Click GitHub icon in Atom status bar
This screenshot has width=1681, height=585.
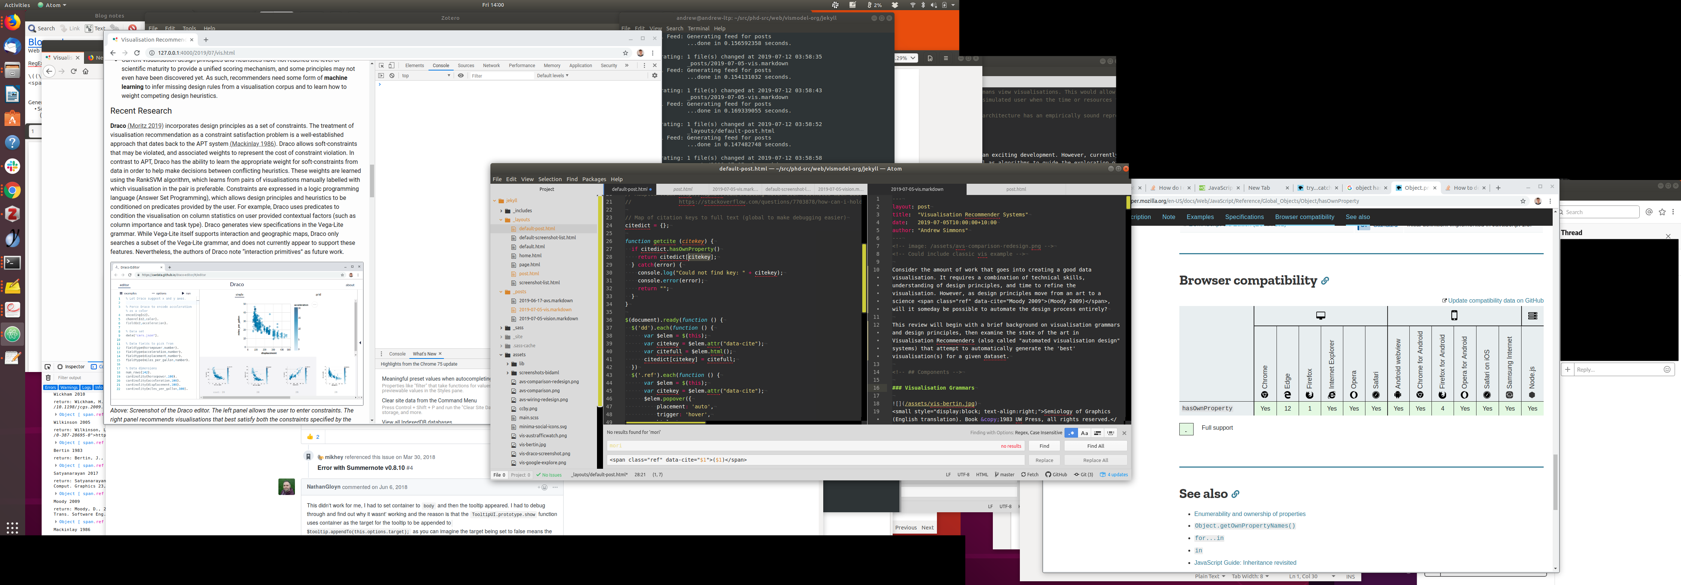1056,475
